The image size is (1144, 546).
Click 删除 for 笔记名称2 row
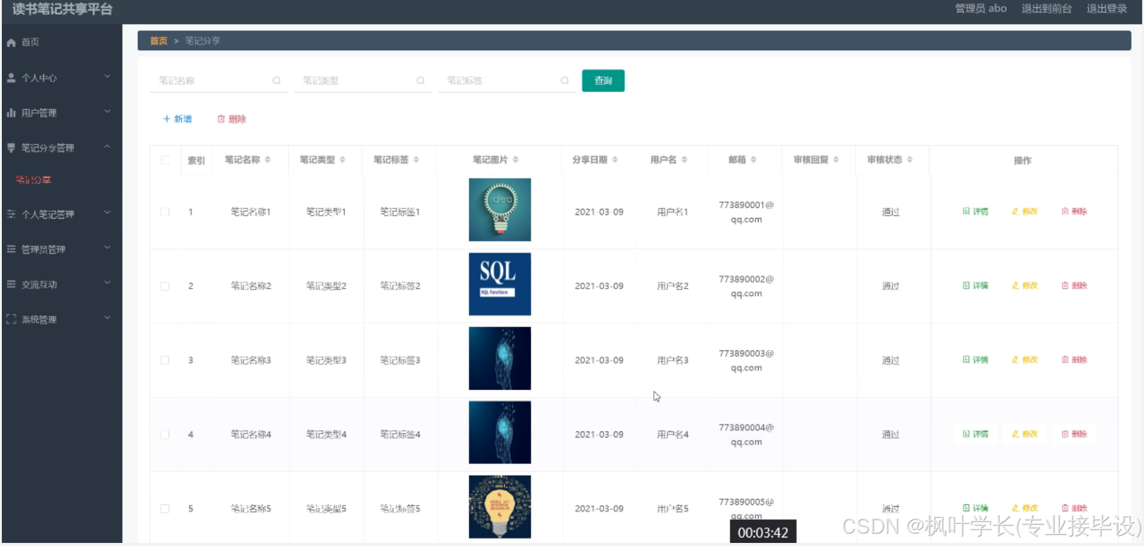1074,286
